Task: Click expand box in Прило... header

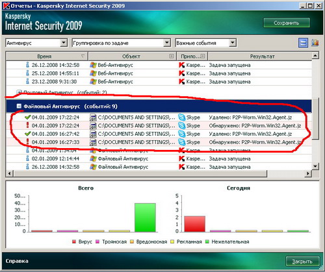Action: point(203,56)
